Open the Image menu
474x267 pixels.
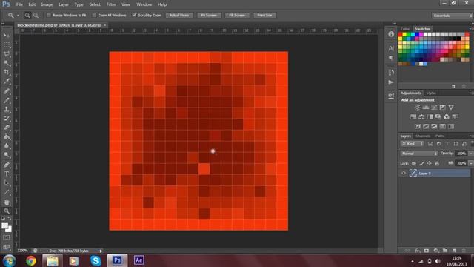[x=47, y=4]
